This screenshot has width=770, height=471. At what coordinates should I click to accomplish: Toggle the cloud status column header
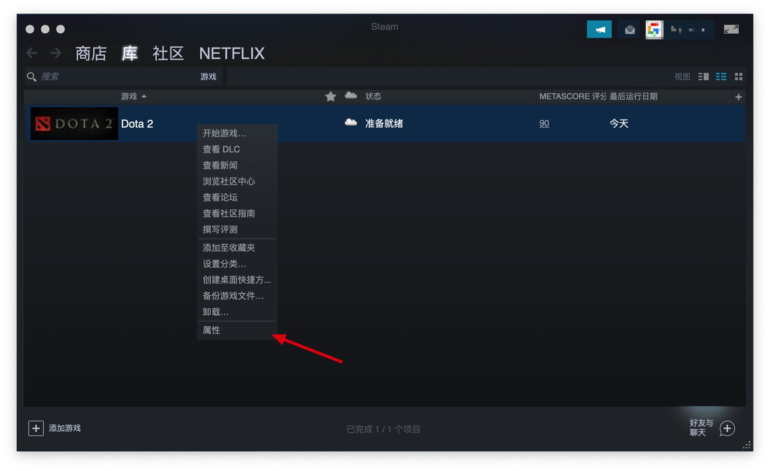(x=350, y=96)
